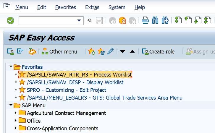Open the Help menu
The width and height of the screenshot is (215, 133).
tap(140, 7)
